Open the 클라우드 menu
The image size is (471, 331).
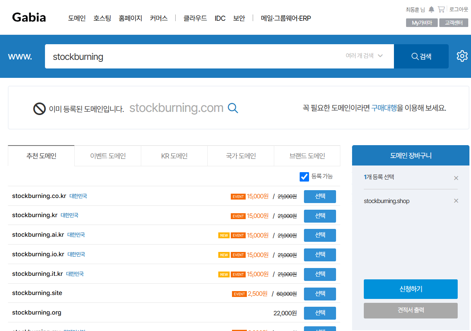195,18
